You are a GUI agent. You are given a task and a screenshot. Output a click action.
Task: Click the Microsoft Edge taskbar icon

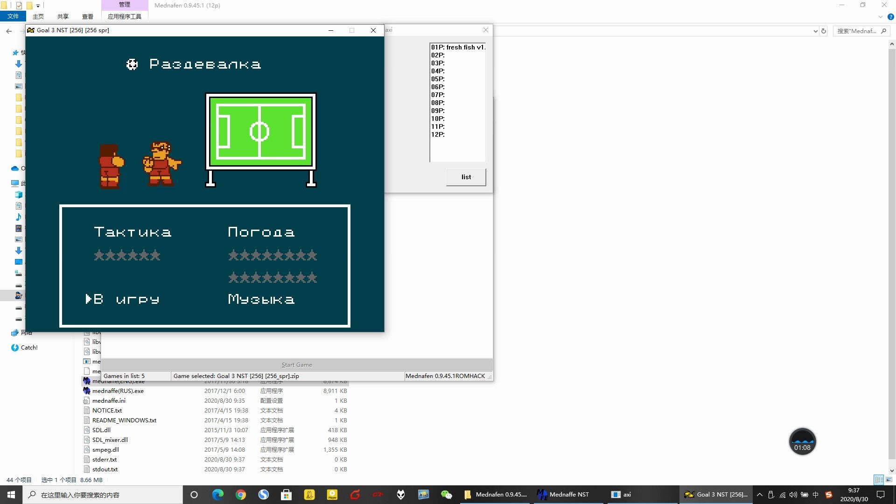(217, 495)
